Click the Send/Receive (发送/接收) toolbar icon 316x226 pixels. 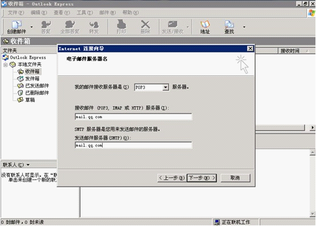172,27
